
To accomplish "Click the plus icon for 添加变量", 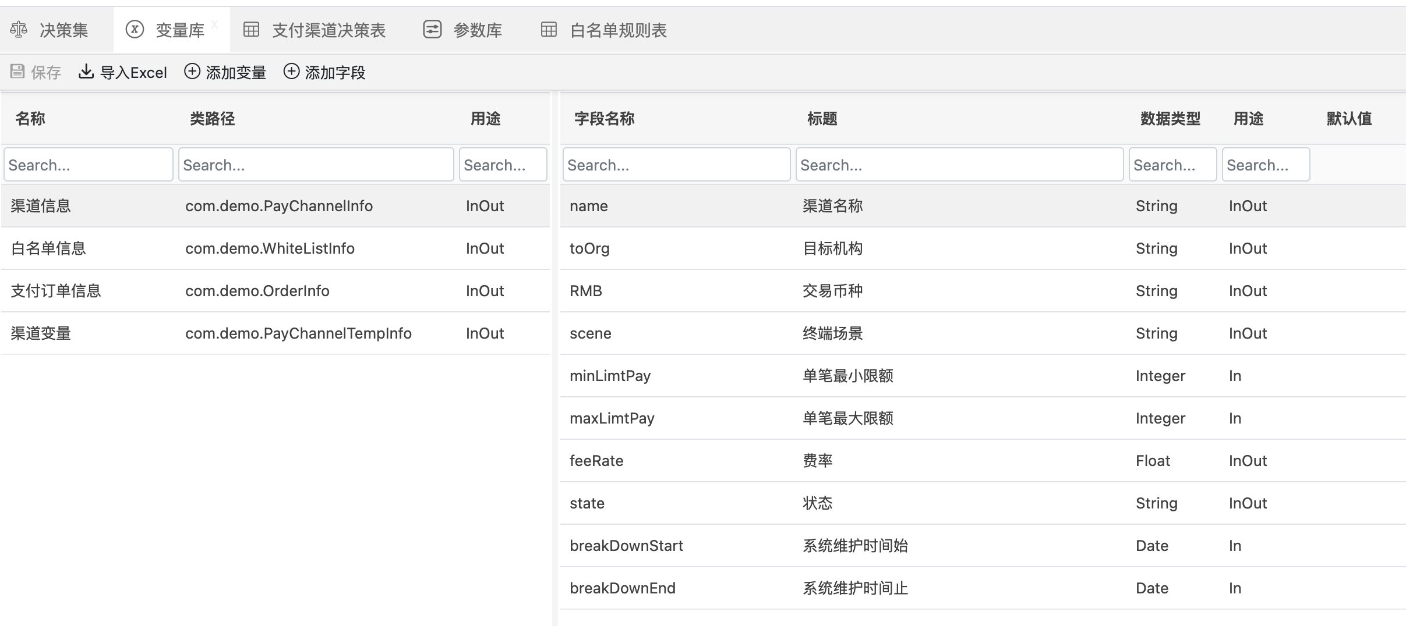I will pos(192,72).
